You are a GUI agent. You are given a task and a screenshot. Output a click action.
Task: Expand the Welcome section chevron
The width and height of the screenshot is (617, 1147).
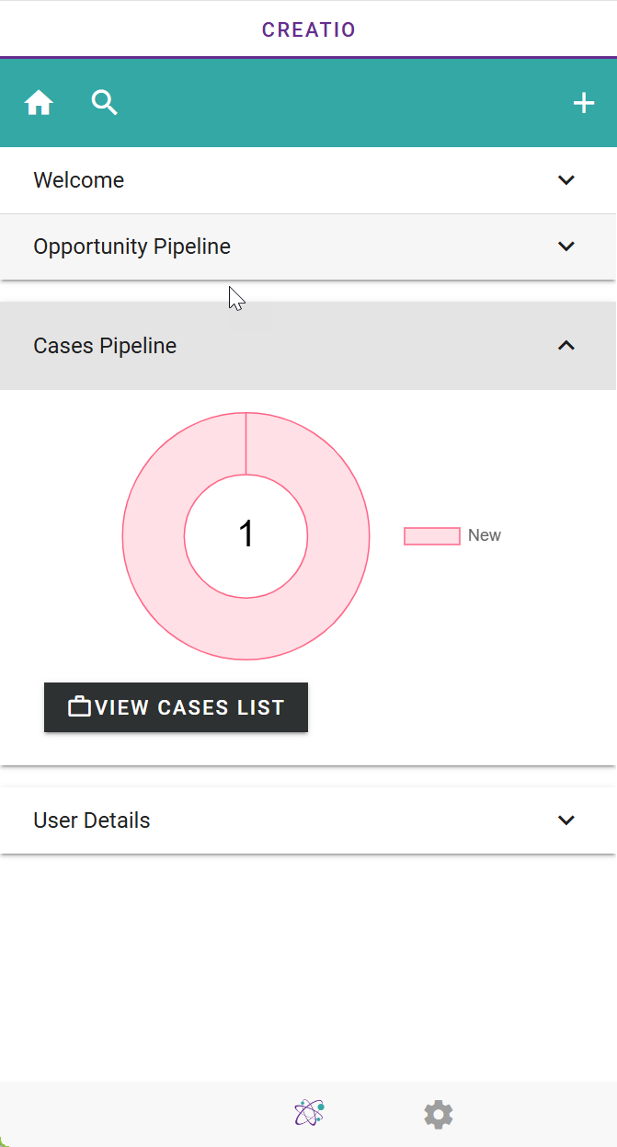click(x=566, y=180)
